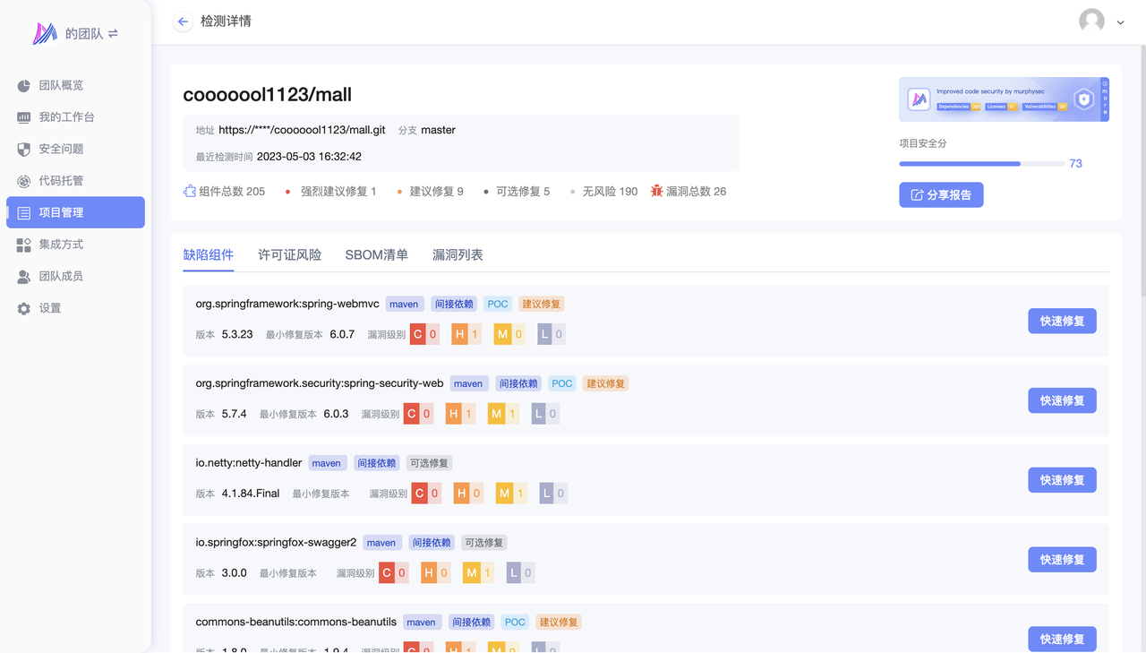
Task: Click the back arrow beside 检测详情
Action: coord(183,21)
